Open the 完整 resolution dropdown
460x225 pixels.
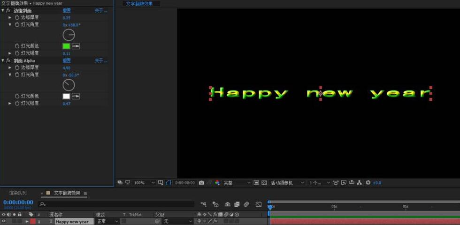237,183
